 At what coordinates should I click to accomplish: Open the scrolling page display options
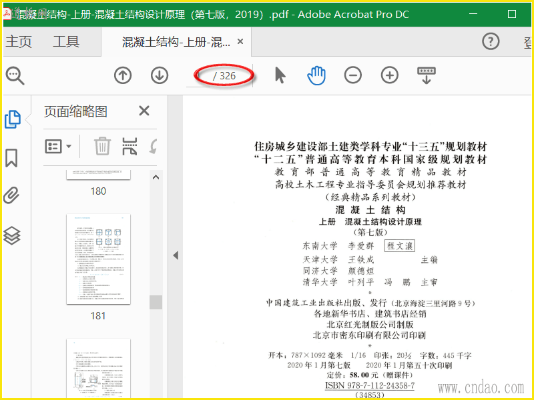[x=427, y=75]
